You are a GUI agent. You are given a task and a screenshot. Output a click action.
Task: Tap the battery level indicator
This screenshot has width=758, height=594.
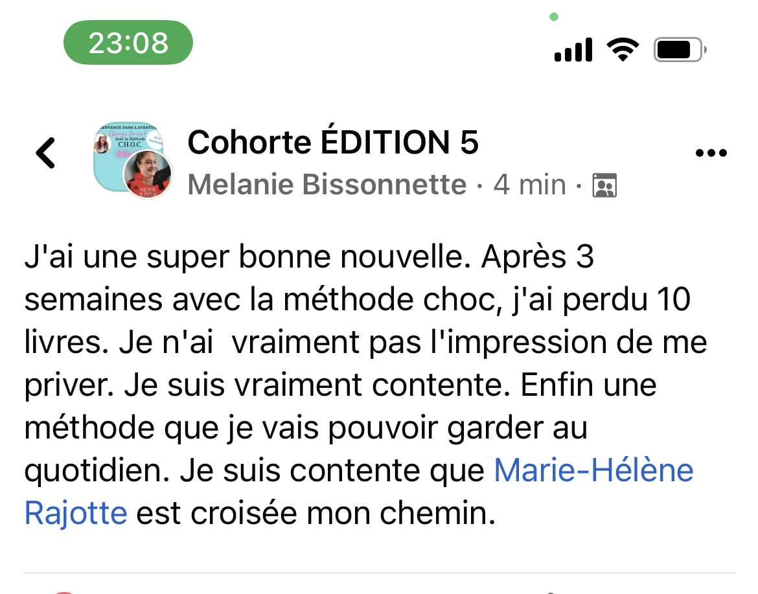point(679,49)
